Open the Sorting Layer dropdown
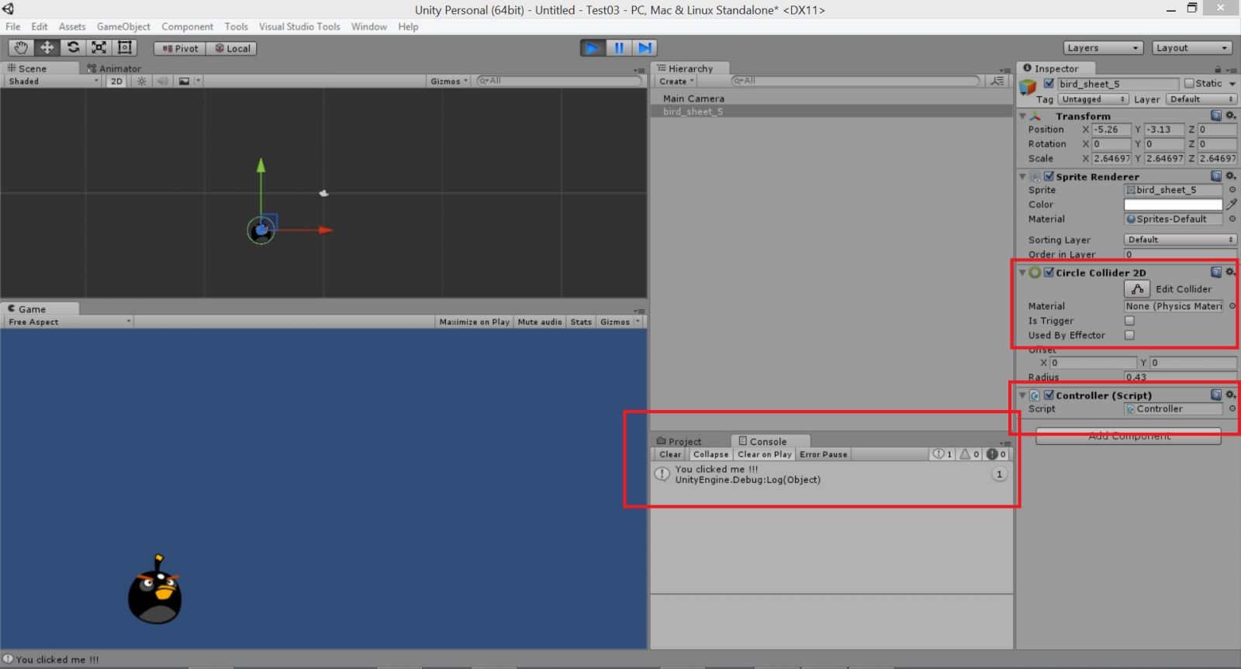The width and height of the screenshot is (1241, 669). pos(1180,240)
